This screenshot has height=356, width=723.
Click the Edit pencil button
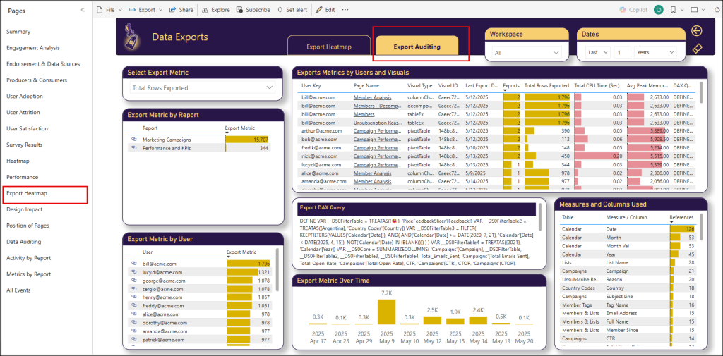325,10
